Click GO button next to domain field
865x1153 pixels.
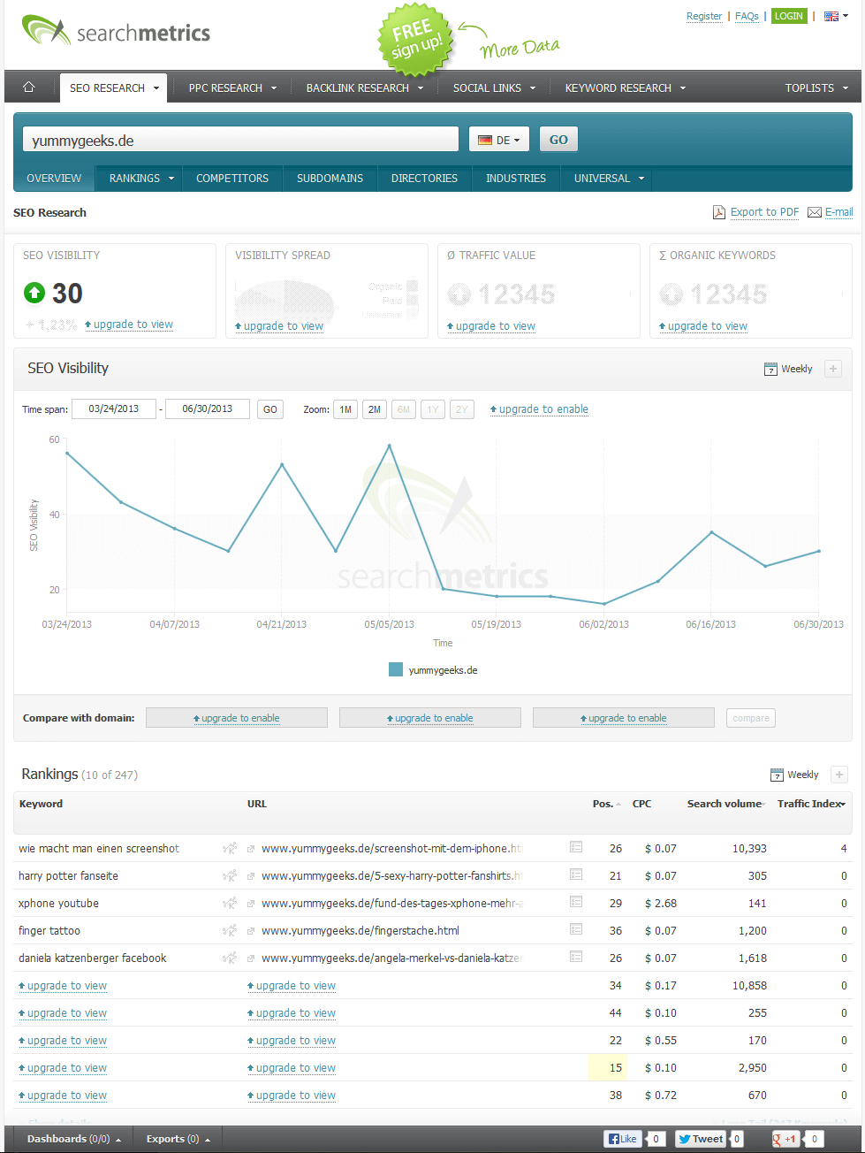558,140
